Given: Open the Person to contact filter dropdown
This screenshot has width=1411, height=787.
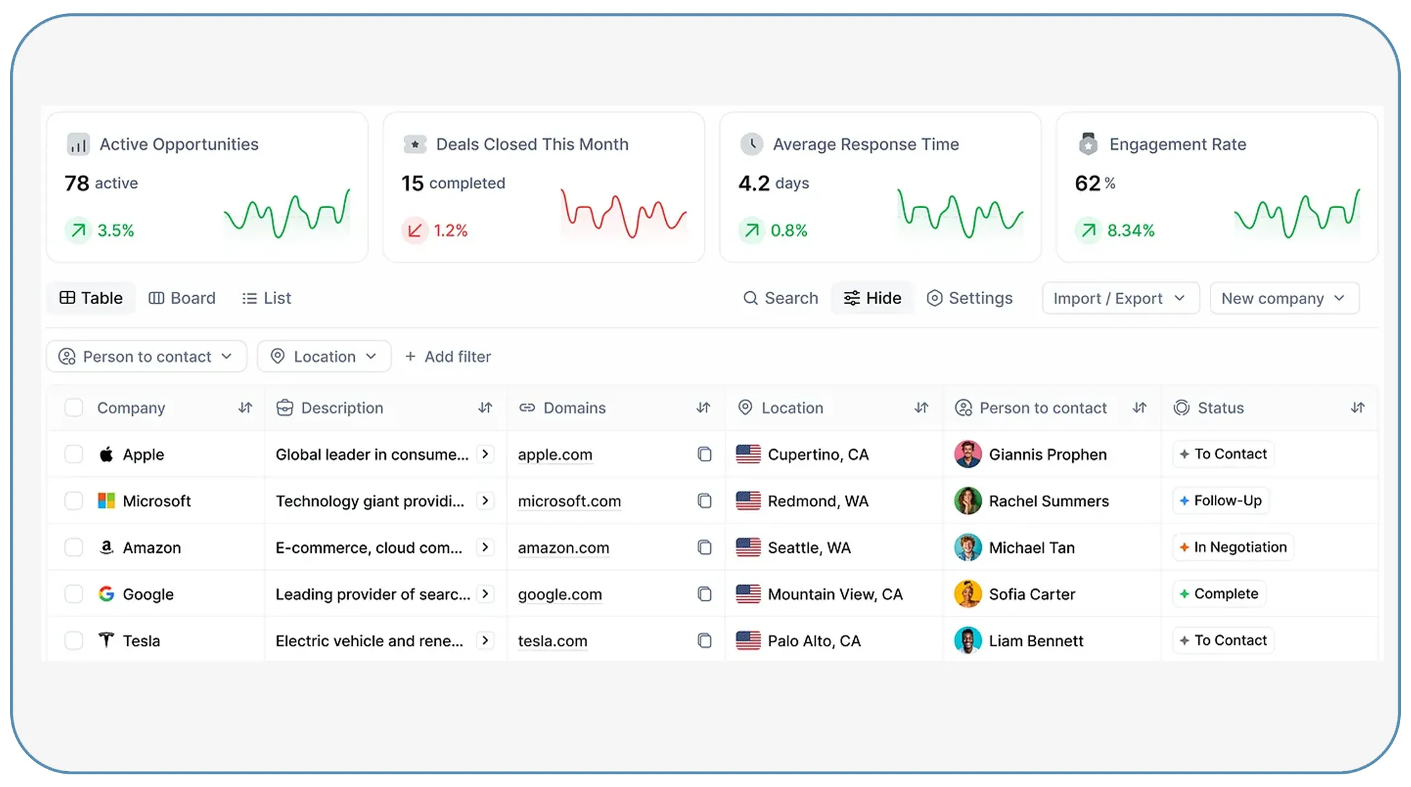Looking at the screenshot, I should [147, 357].
